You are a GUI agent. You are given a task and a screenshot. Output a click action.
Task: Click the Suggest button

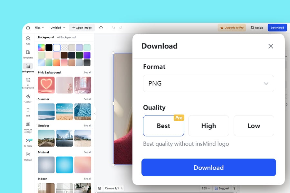[222, 188]
